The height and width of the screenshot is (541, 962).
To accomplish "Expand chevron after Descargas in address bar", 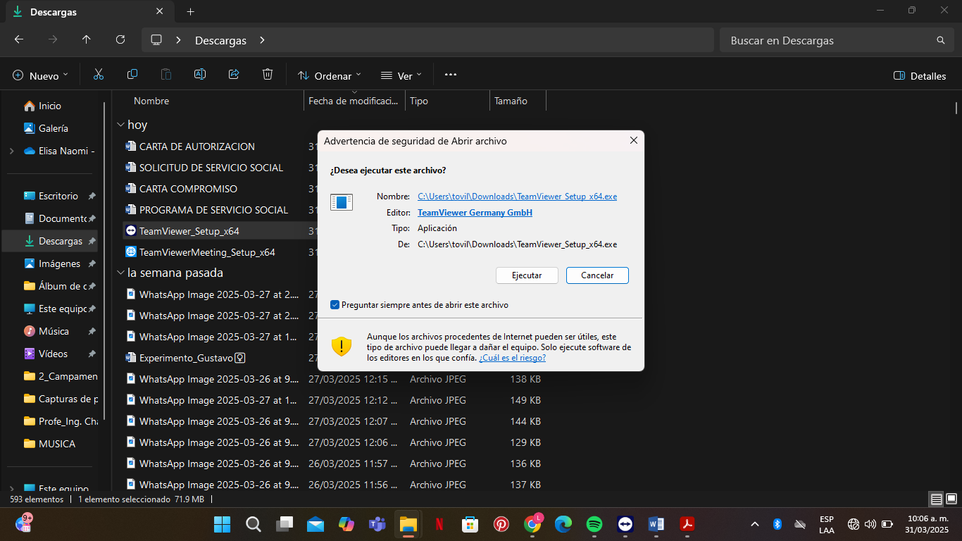I will coord(262,40).
